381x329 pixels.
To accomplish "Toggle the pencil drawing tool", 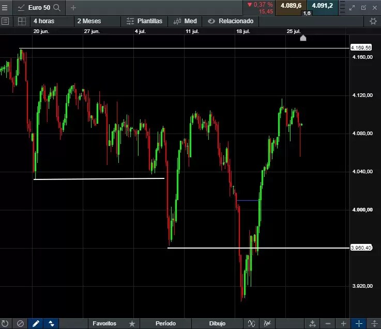I will point(36,324).
